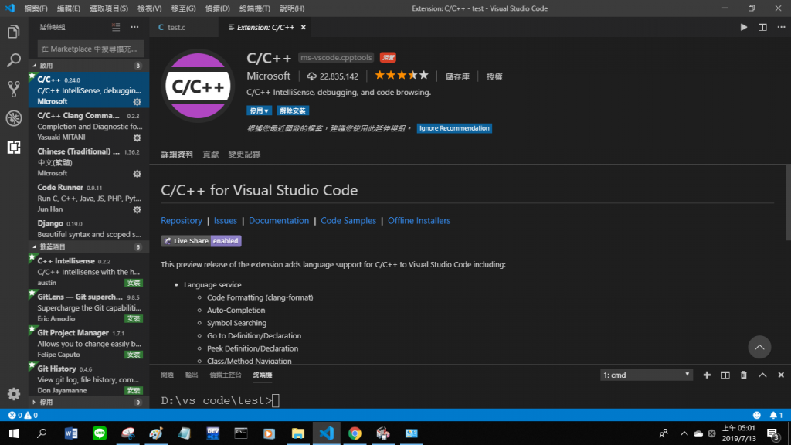This screenshot has width=791, height=445.
Task: Open the Search view in activity bar
Action: tap(14, 60)
